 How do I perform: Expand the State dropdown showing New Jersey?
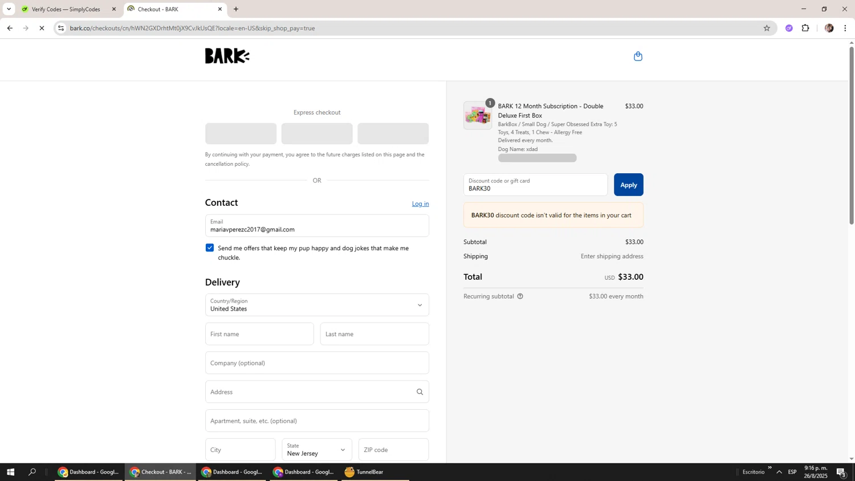pyautogui.click(x=317, y=450)
